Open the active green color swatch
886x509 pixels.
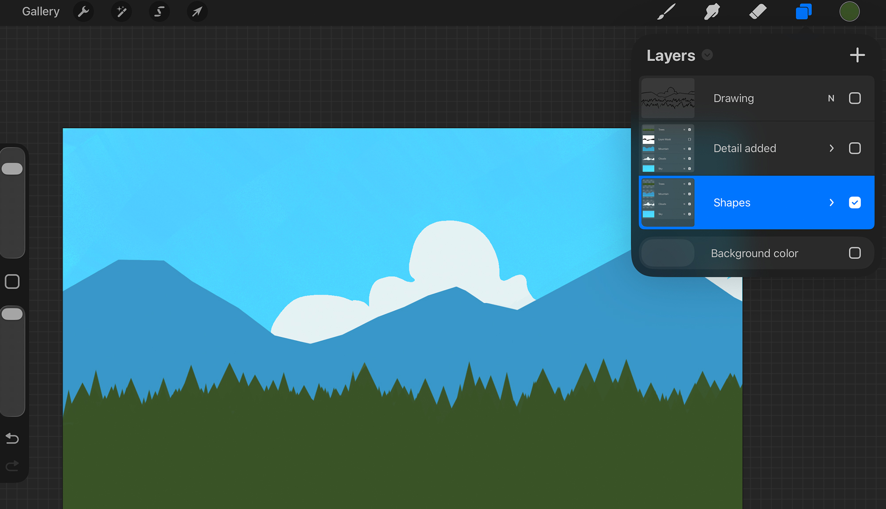[849, 12]
